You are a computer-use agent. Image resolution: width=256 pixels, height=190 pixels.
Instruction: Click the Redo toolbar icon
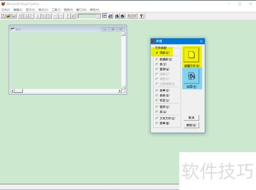point(61,16)
